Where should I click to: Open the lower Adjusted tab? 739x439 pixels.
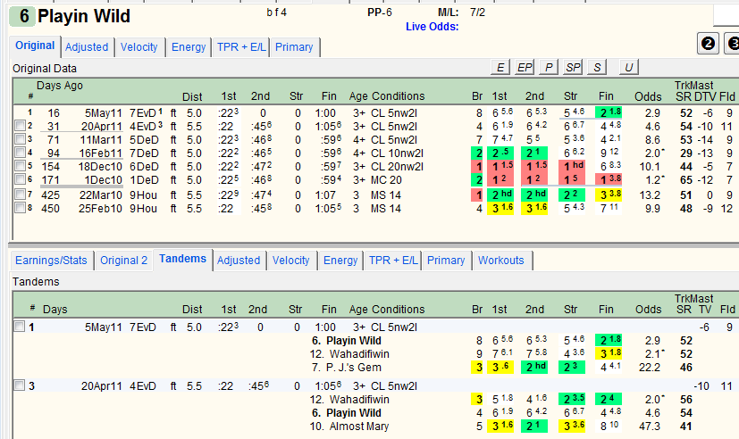[239, 261]
